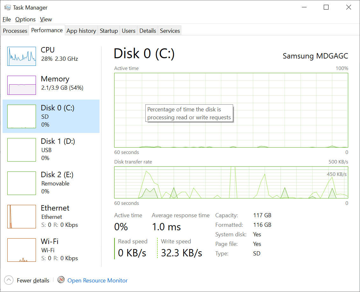Go to the Startup tab
The width and height of the screenshot is (360, 292).
point(109,31)
